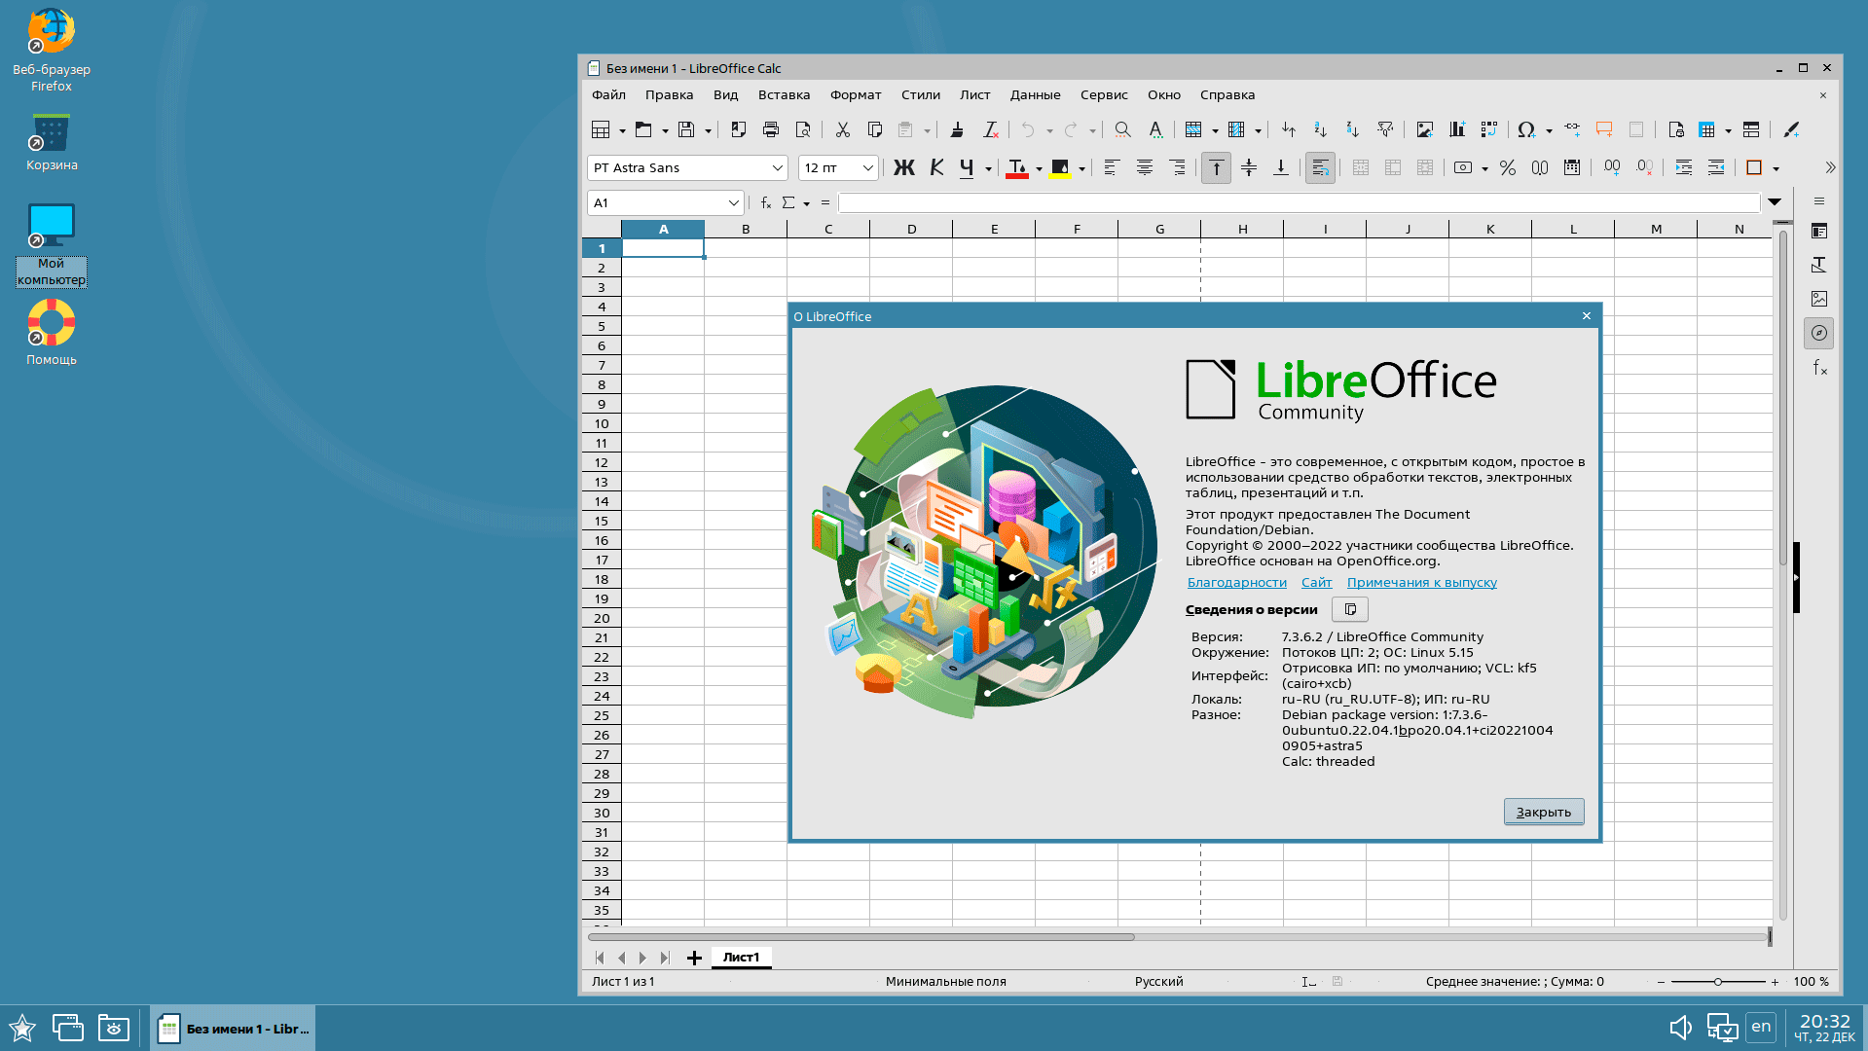Click the Copy icon in the standard toolbar

point(875,129)
